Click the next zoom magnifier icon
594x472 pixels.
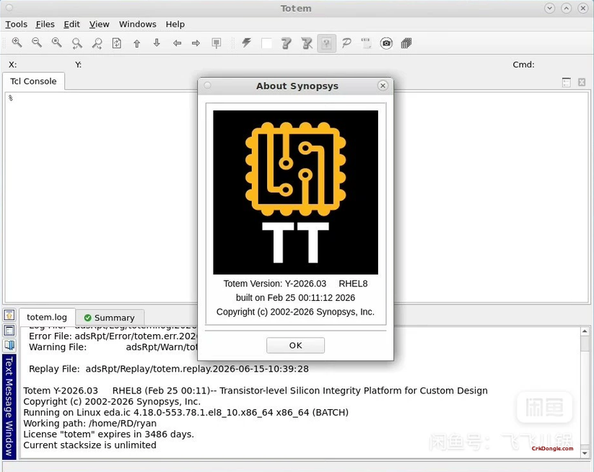click(97, 43)
